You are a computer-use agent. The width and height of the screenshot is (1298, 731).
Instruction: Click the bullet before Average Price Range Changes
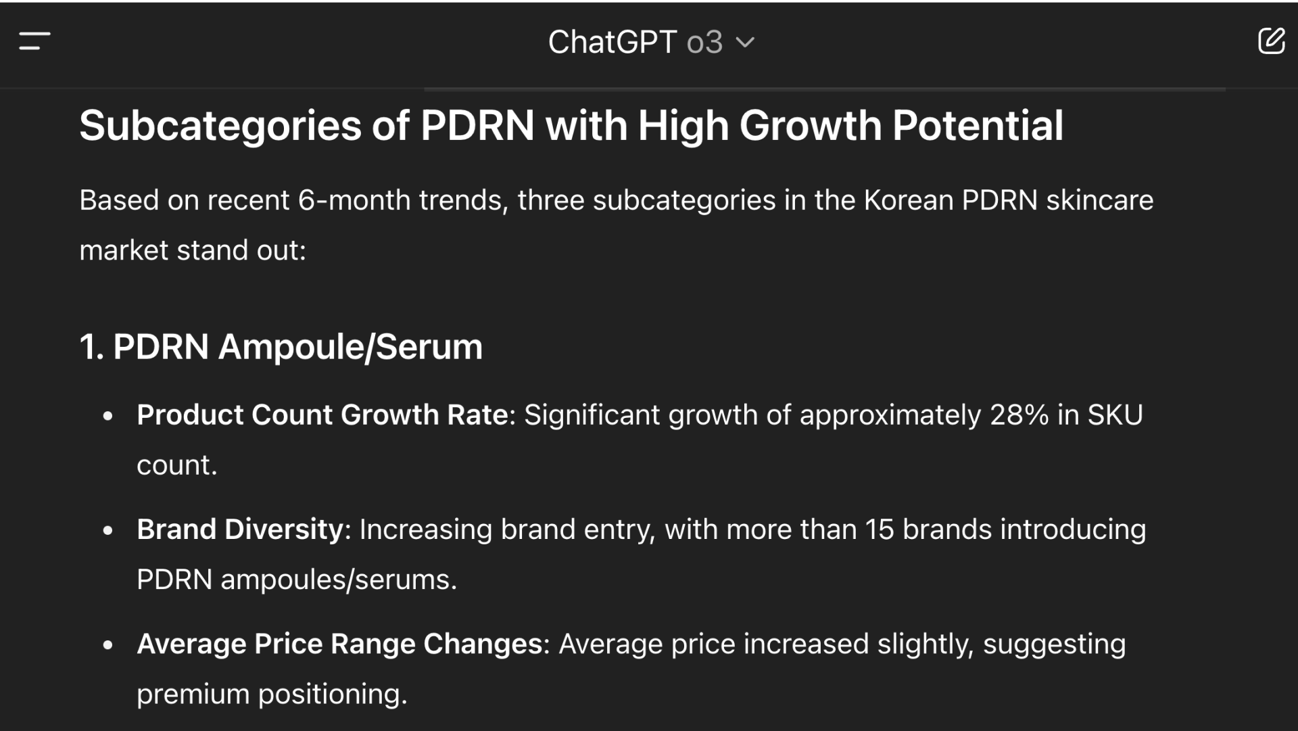pos(108,645)
